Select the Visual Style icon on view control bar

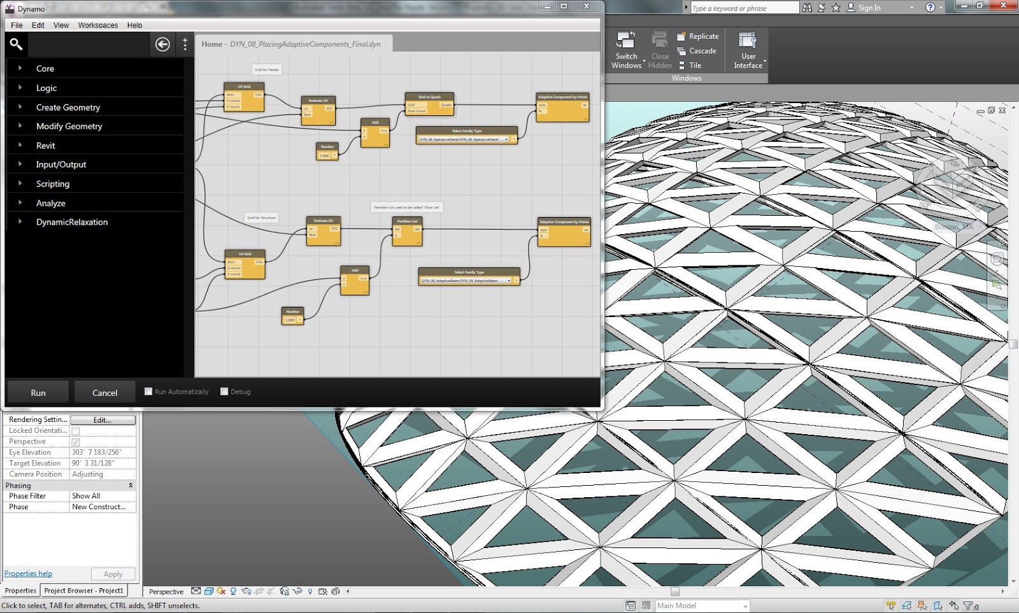(x=209, y=592)
